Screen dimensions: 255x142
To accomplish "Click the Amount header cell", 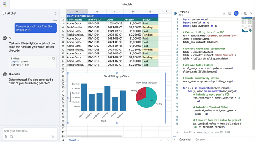I will click(x=133, y=20).
